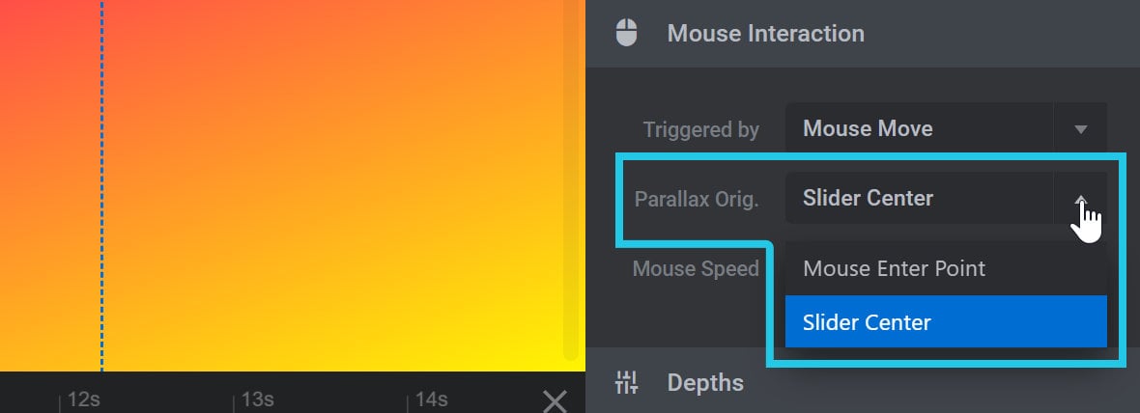Jump to the 14s timeline mark
Image resolution: width=1140 pixels, height=413 pixels.
(431, 399)
